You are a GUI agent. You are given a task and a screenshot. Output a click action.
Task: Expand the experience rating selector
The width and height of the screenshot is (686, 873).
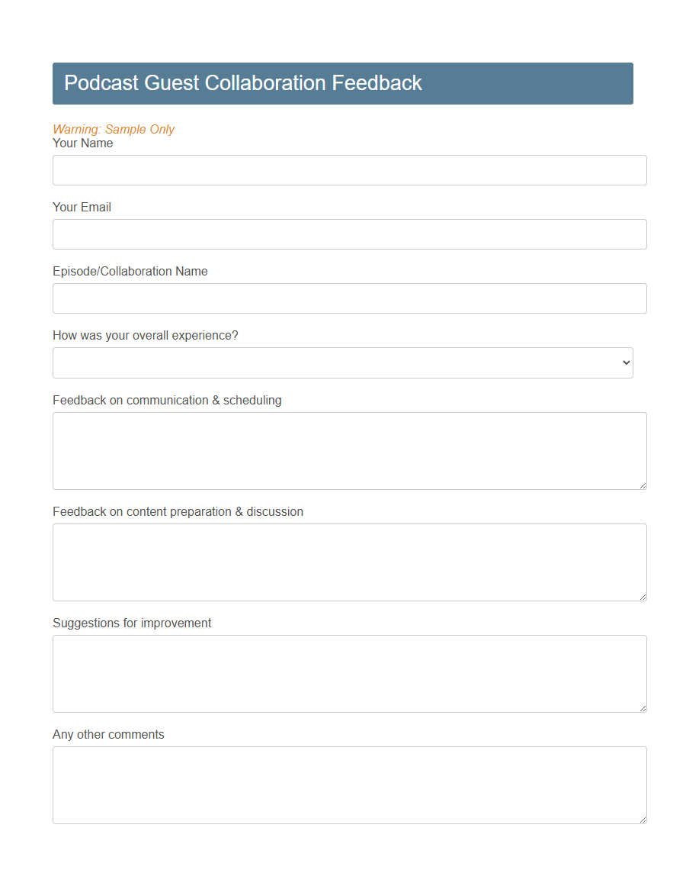(342, 362)
